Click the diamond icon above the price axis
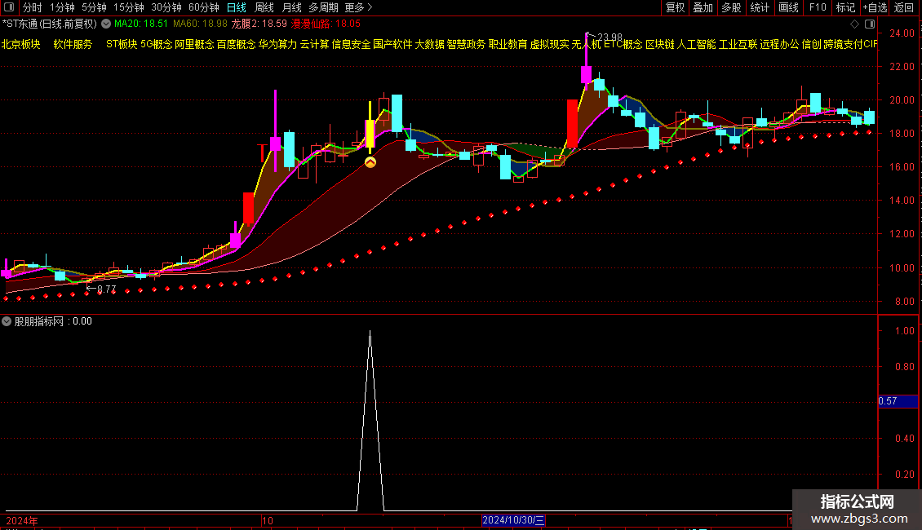 tap(855, 24)
